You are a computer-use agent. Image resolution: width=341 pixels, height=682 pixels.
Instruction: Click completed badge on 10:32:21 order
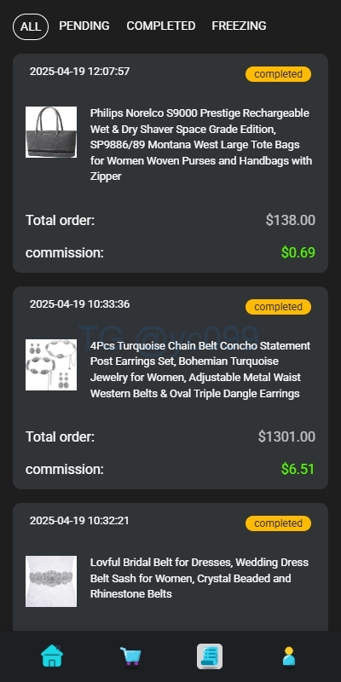[279, 523]
